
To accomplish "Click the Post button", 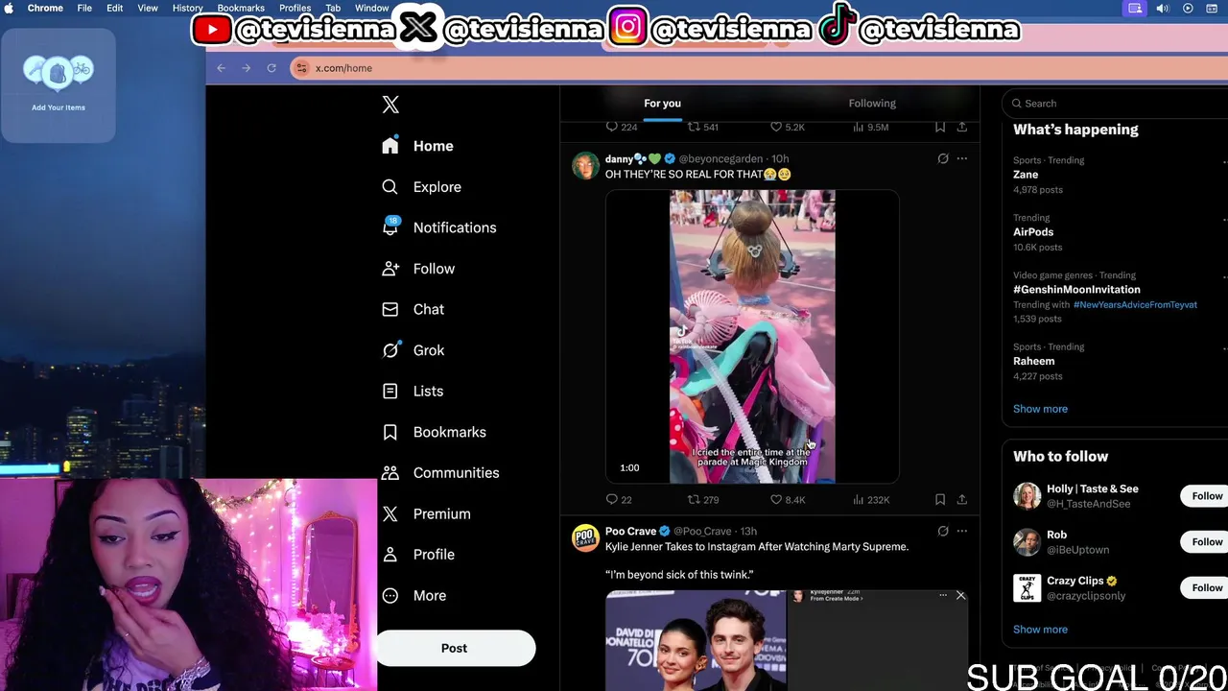I will (x=455, y=648).
